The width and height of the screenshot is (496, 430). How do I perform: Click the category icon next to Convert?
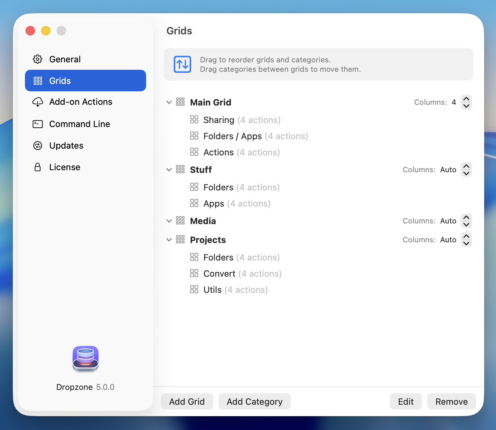click(x=194, y=273)
